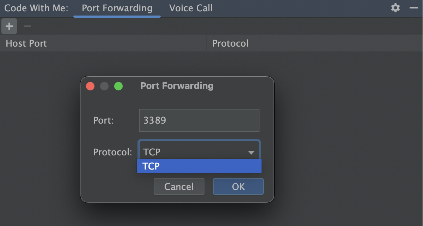423x226 pixels.
Task: Hide the tool window with the dash icon
Action: pos(413,8)
